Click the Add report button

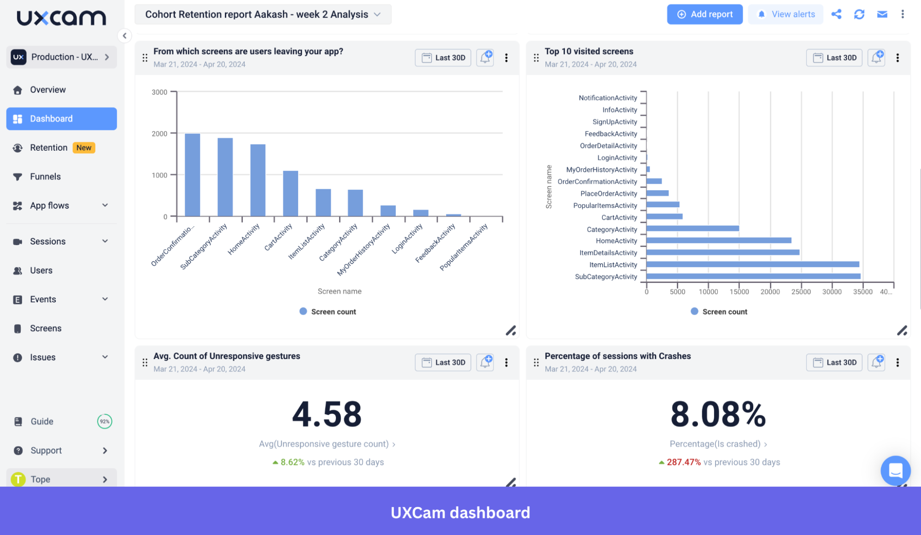point(704,14)
